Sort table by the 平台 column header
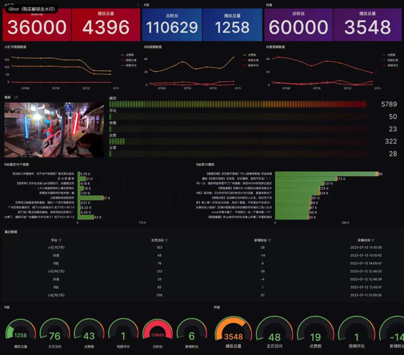This screenshot has width=404, height=355. [x=54, y=240]
